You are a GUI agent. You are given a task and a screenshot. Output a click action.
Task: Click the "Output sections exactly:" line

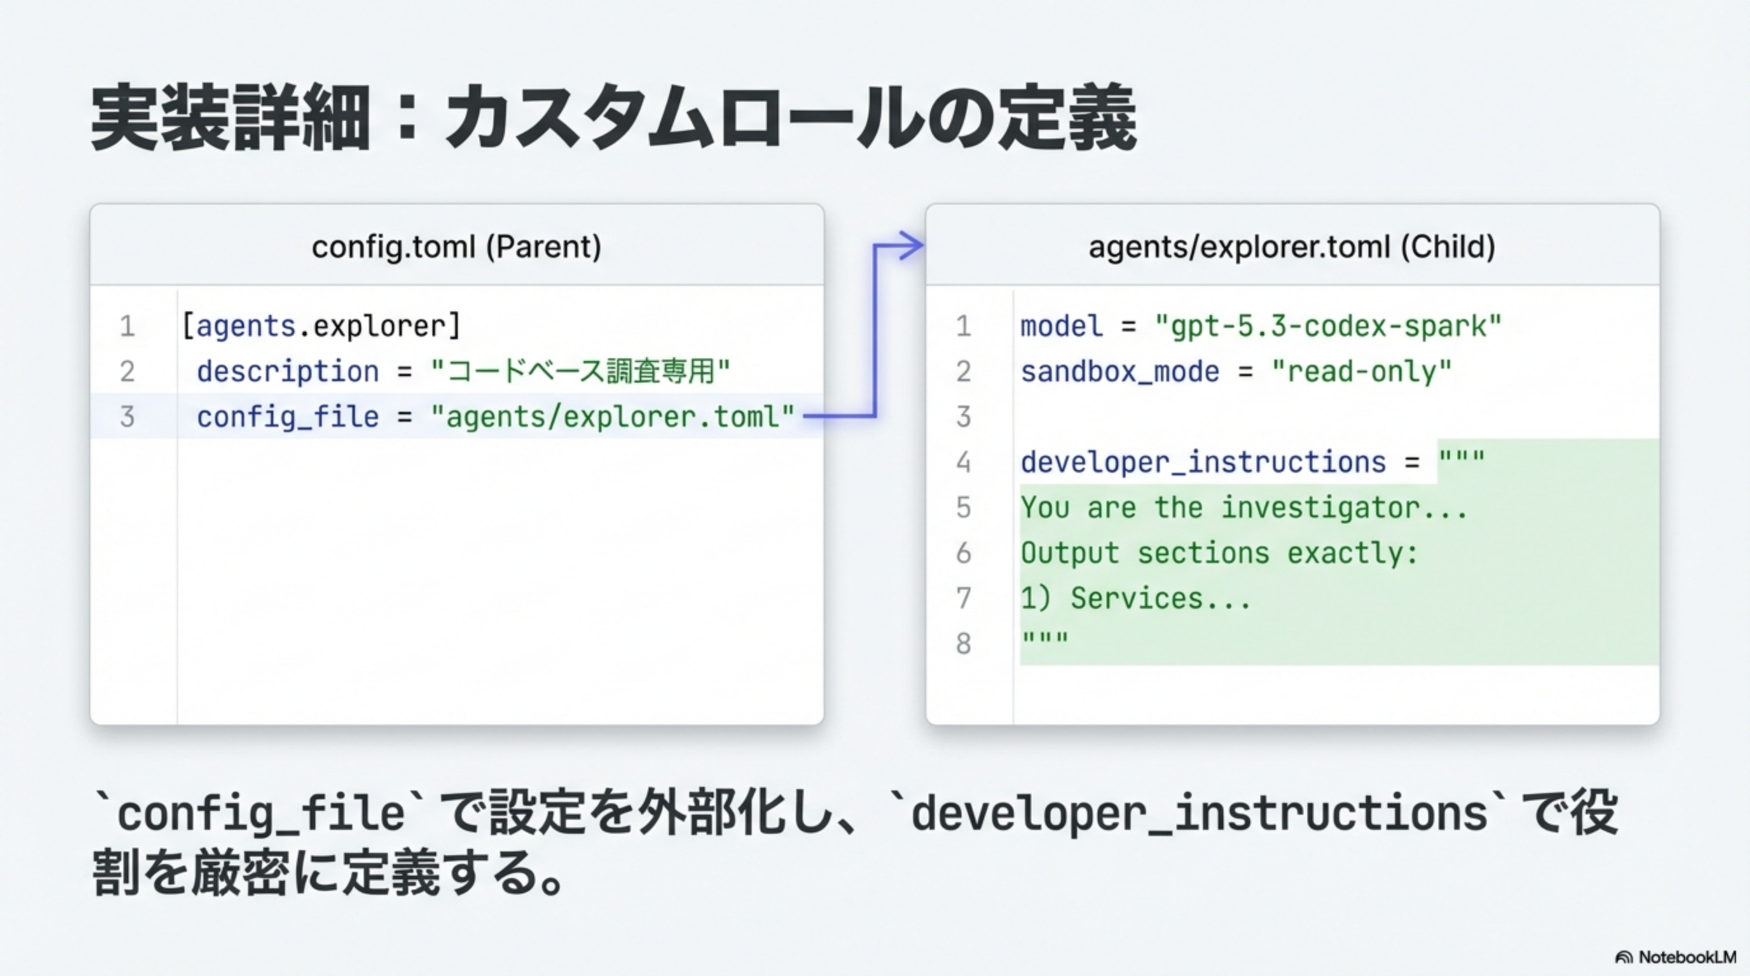[x=1220, y=553]
